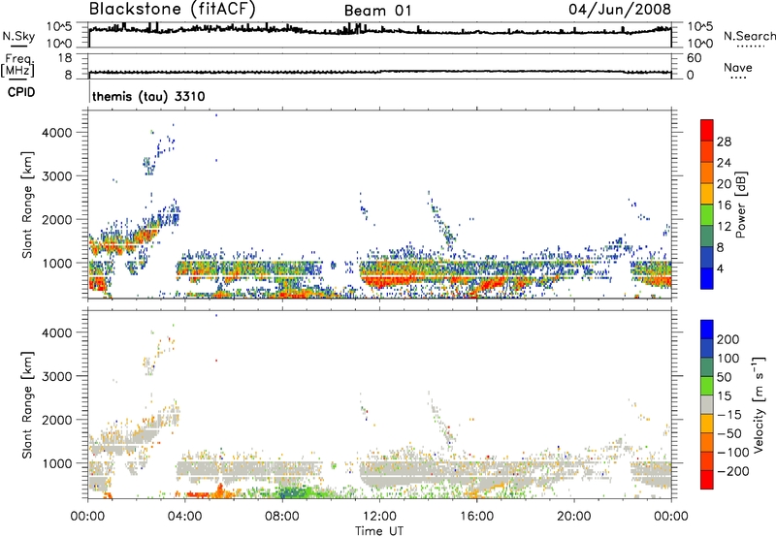Click the 'N.Sky' legend label
The height and width of the screenshot is (537, 776).
pos(18,36)
